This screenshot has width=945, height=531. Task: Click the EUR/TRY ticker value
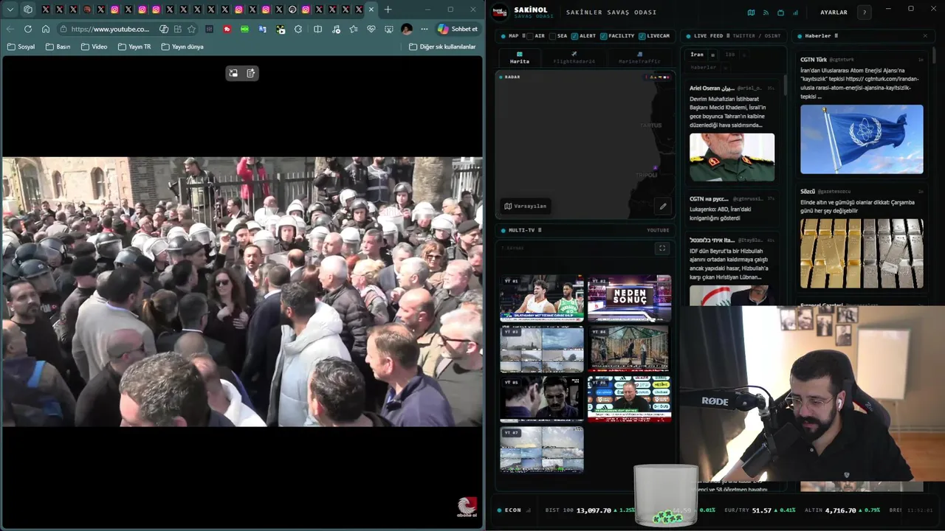coord(761,510)
